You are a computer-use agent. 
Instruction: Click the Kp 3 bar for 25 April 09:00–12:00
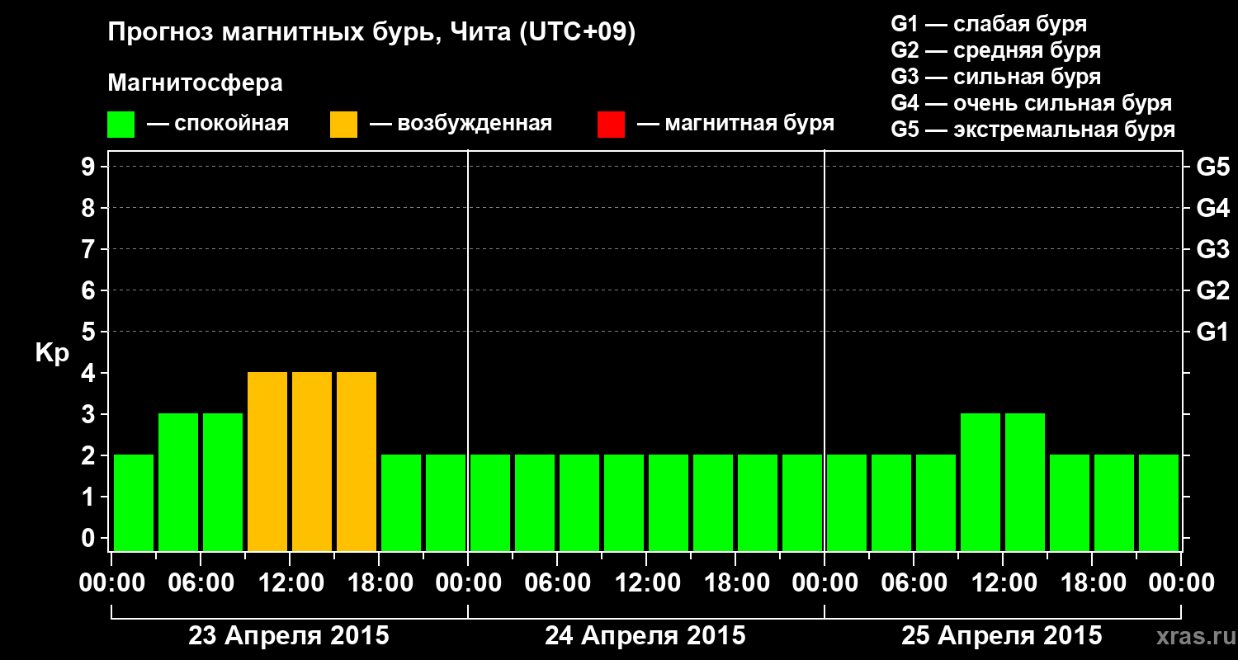980,482
